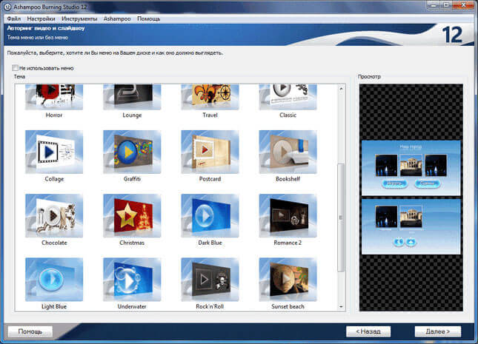Click the Collage label text
The width and height of the screenshot is (478, 344).
point(54,179)
